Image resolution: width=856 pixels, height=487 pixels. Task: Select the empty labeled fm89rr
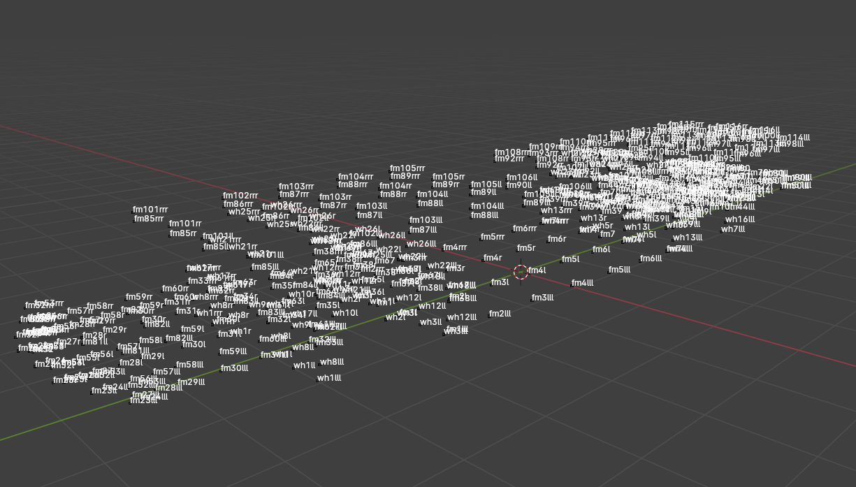click(x=447, y=184)
